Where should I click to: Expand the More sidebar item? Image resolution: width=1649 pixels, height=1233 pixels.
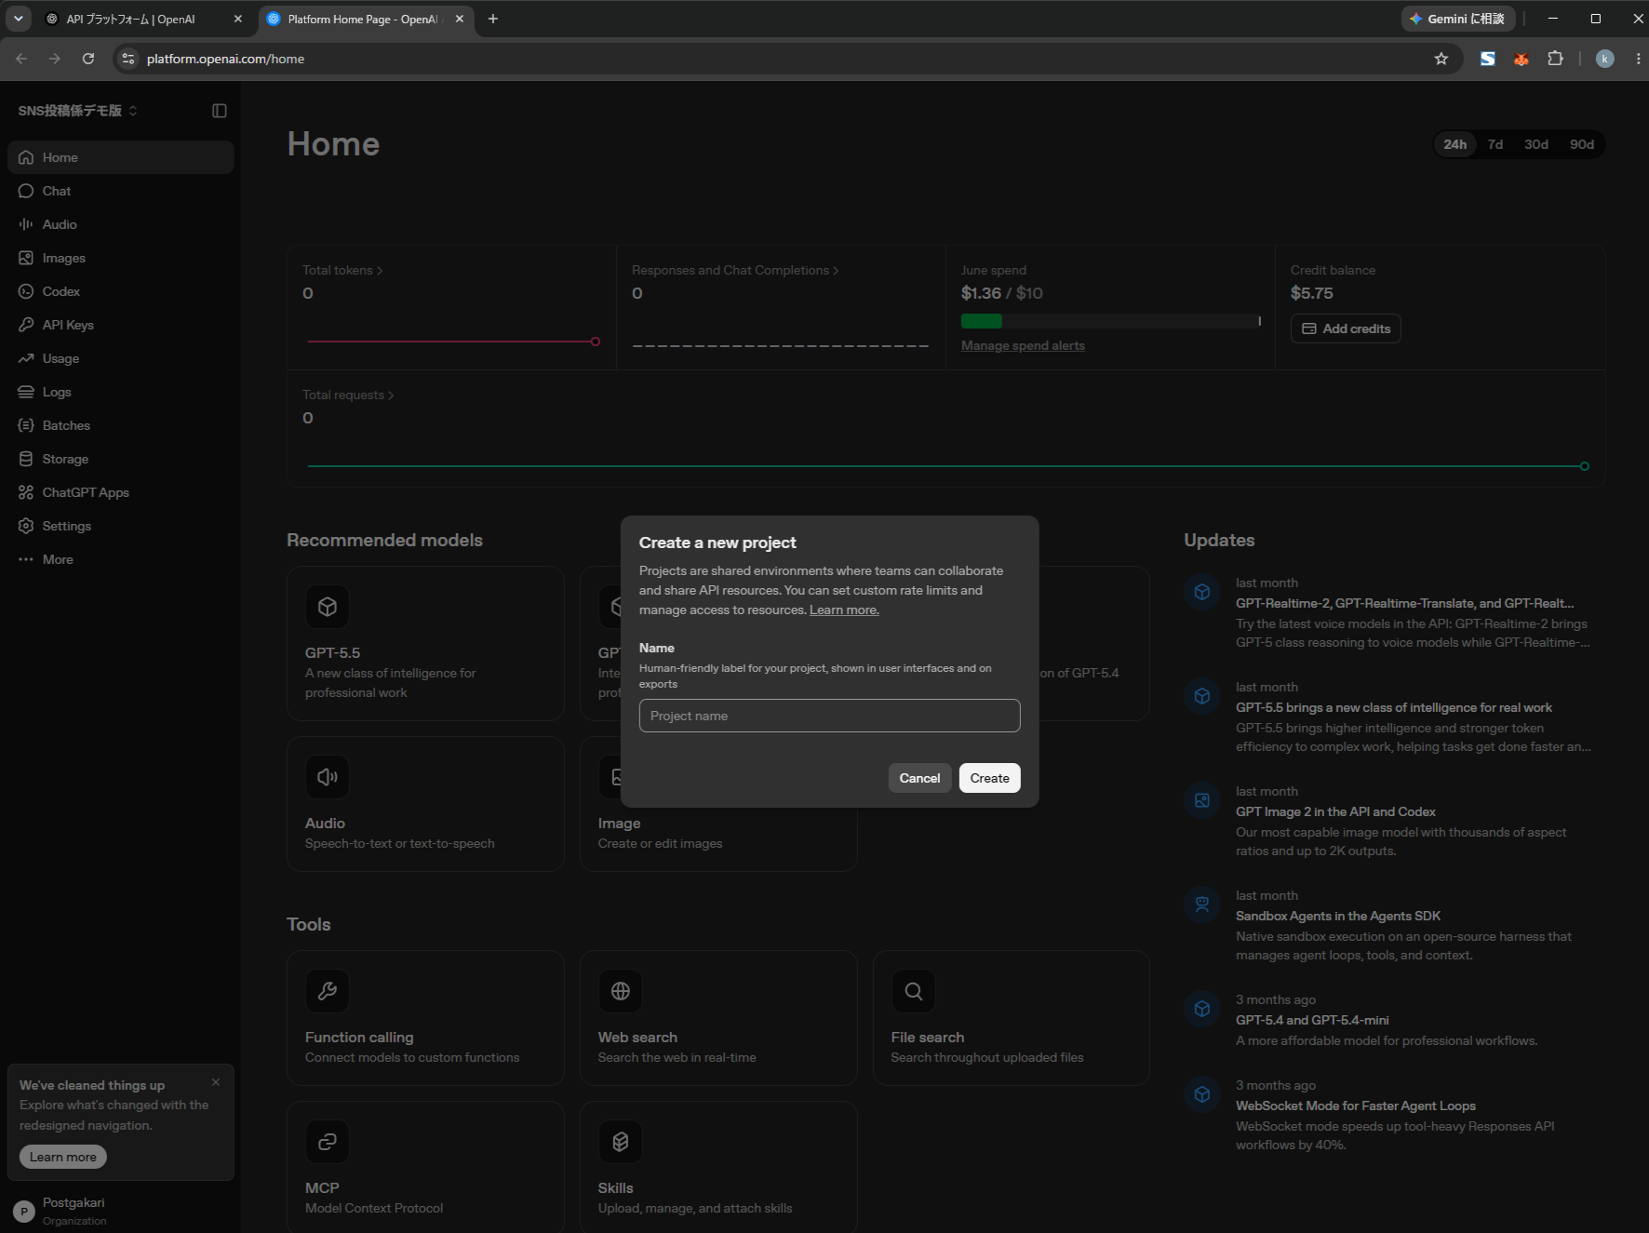(x=120, y=559)
